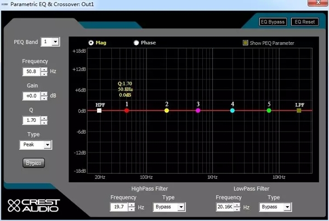The width and height of the screenshot is (329, 221).
Task: Increase HighPass frequency with up arrow
Action: tap(132, 205)
